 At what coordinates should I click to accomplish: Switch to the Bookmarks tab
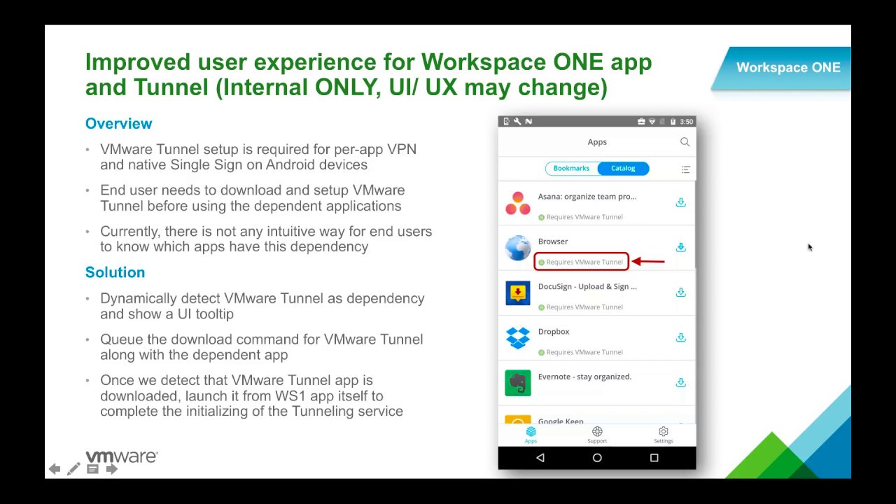coord(571,168)
